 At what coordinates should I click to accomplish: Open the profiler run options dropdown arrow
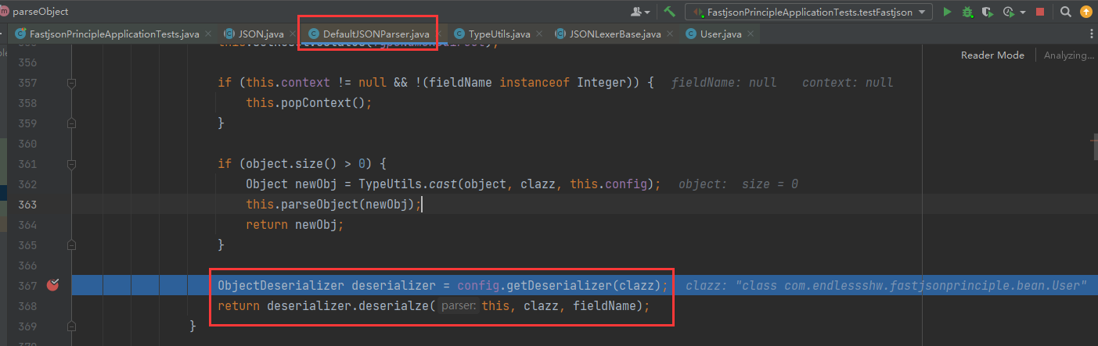coord(1023,12)
